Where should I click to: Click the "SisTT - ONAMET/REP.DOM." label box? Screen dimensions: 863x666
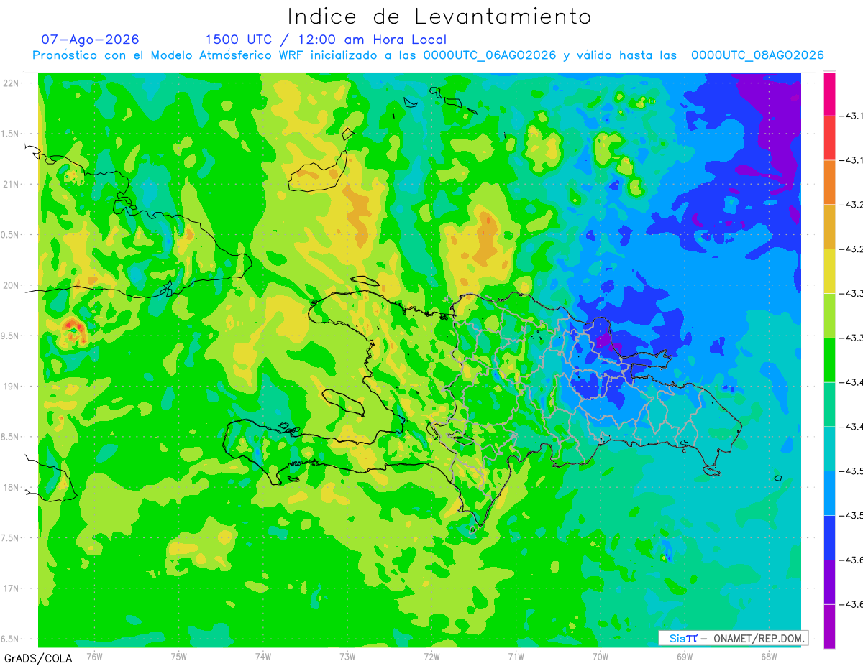[734, 638]
